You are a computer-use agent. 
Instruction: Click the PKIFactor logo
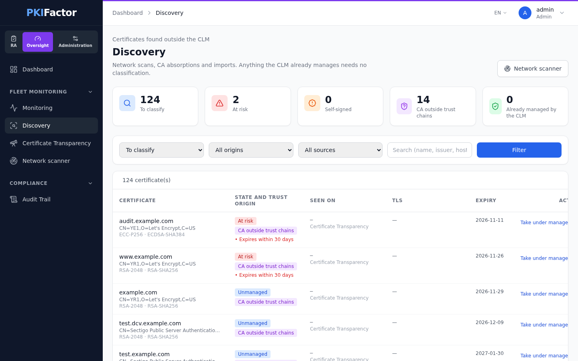(x=51, y=12)
